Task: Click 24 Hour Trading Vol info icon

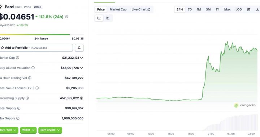Action: pos(30,78)
